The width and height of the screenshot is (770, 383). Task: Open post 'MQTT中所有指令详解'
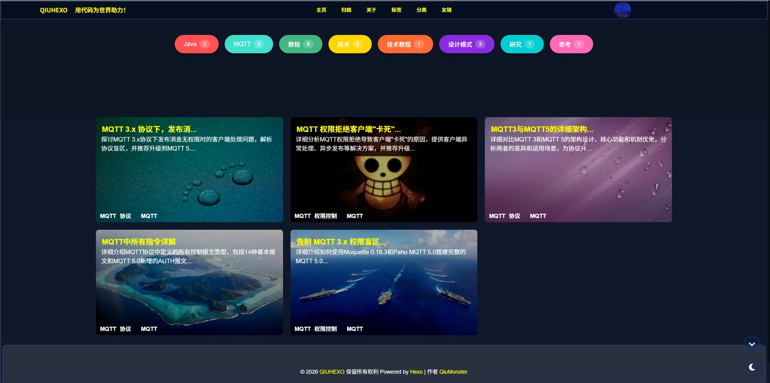click(139, 242)
